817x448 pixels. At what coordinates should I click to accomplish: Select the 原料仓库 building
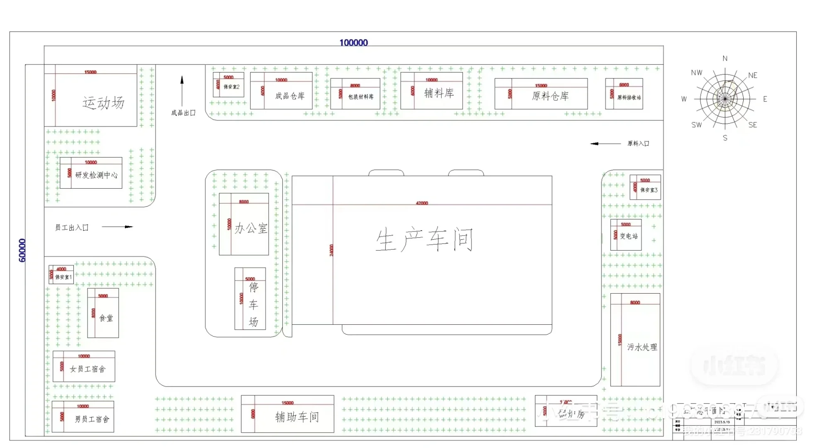pyautogui.click(x=550, y=96)
